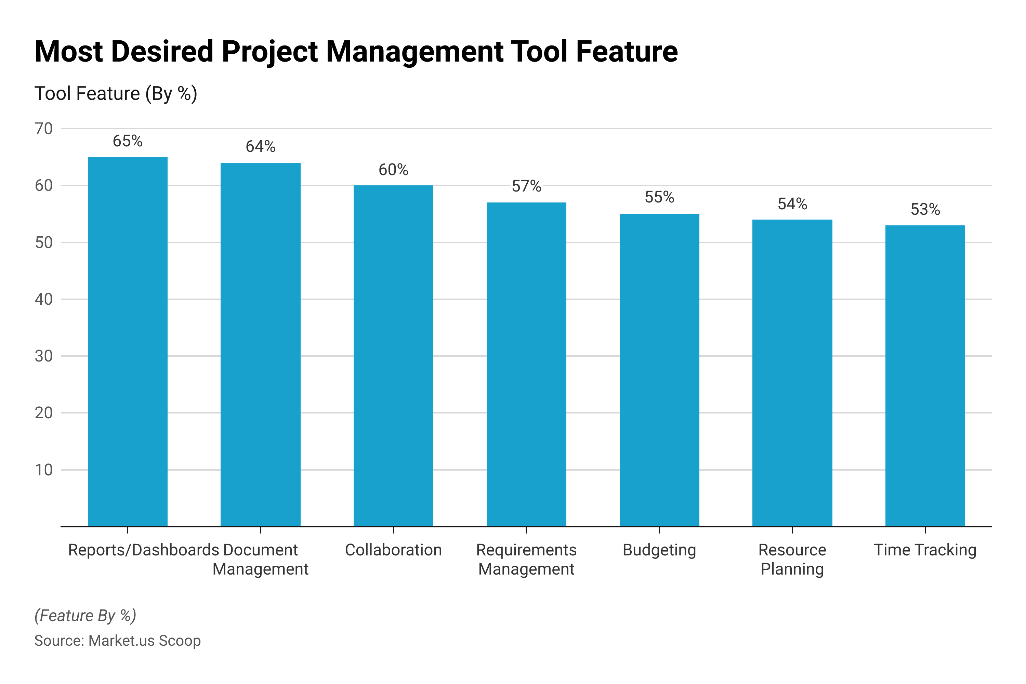Click the Collaboration bar in the chart
1026x684 pixels.
(393, 356)
